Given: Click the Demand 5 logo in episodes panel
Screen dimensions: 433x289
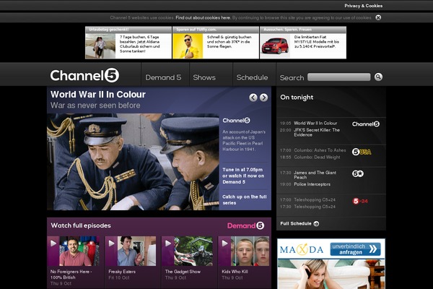Looking at the screenshot, I should tap(245, 225).
